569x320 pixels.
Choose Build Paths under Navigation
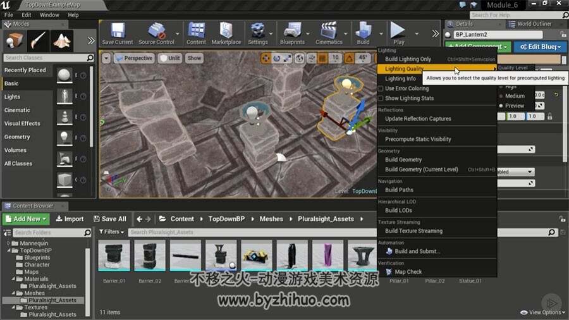click(x=437, y=190)
